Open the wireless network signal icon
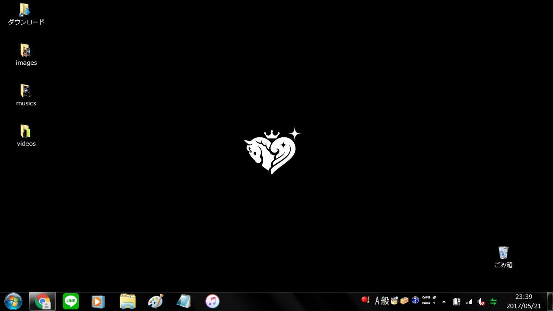553x311 pixels. 469,301
